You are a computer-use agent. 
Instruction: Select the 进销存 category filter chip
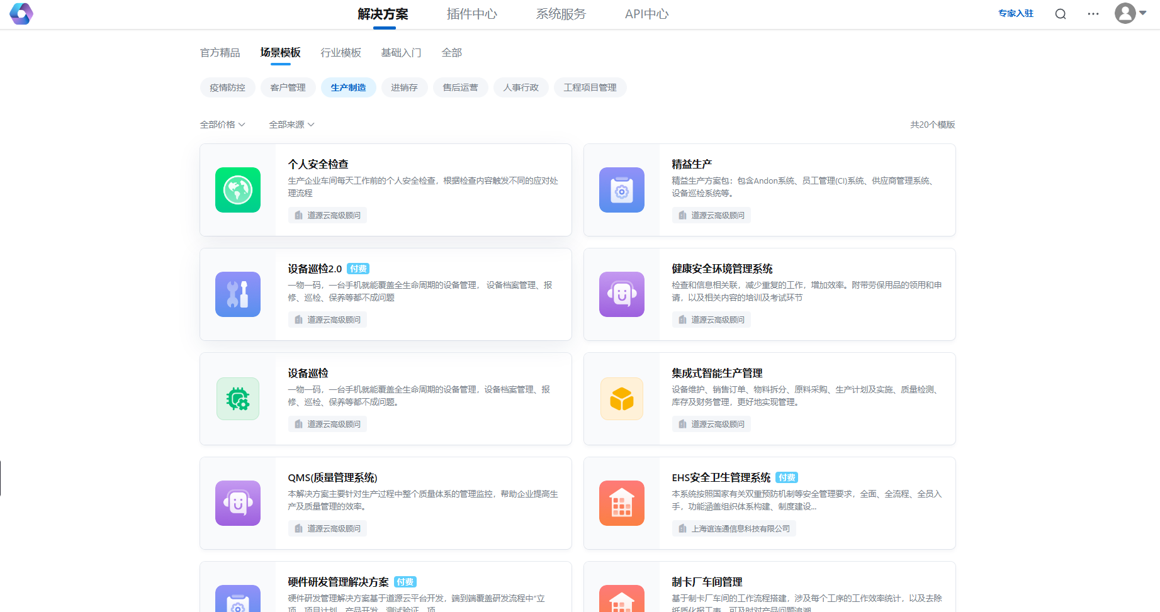click(404, 87)
